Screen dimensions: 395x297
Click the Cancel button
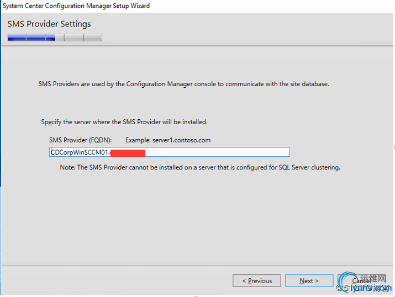click(x=361, y=280)
